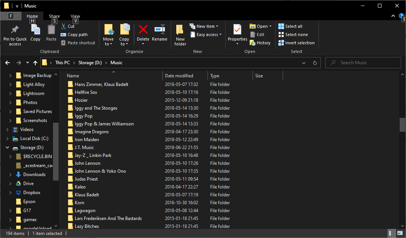Click This PC in the address bar

coord(62,63)
